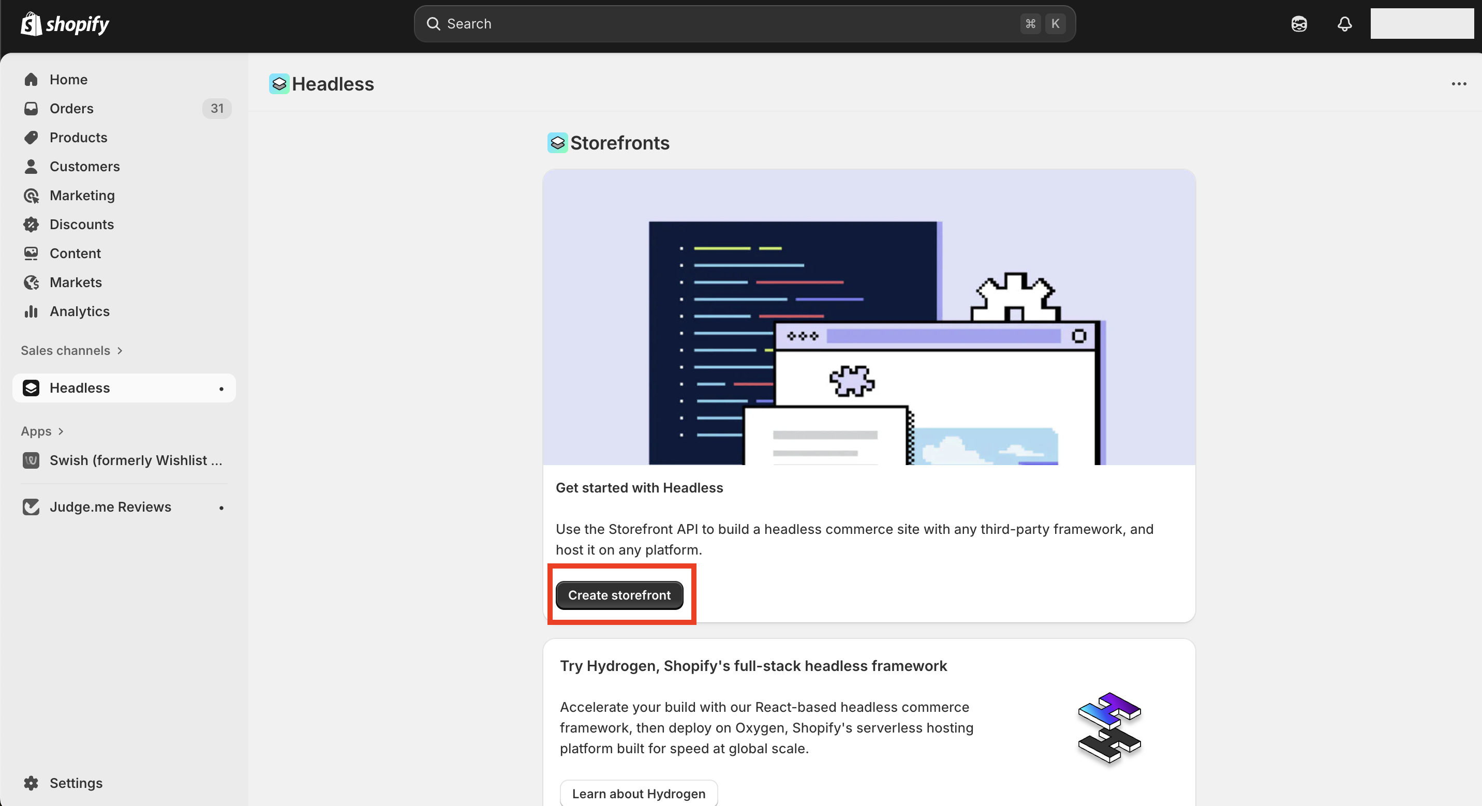Select Markets in the navigation
Image resolution: width=1482 pixels, height=806 pixels.
point(76,282)
